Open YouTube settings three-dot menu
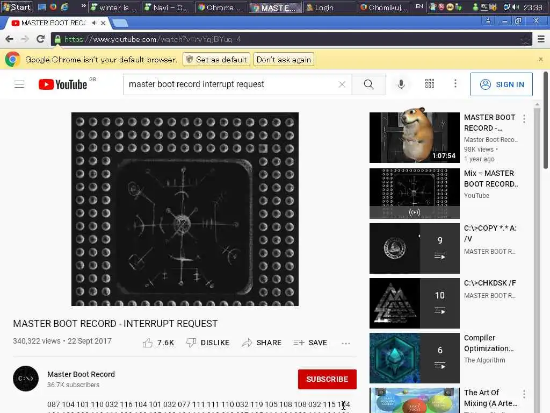This screenshot has width=550, height=413. (x=455, y=83)
